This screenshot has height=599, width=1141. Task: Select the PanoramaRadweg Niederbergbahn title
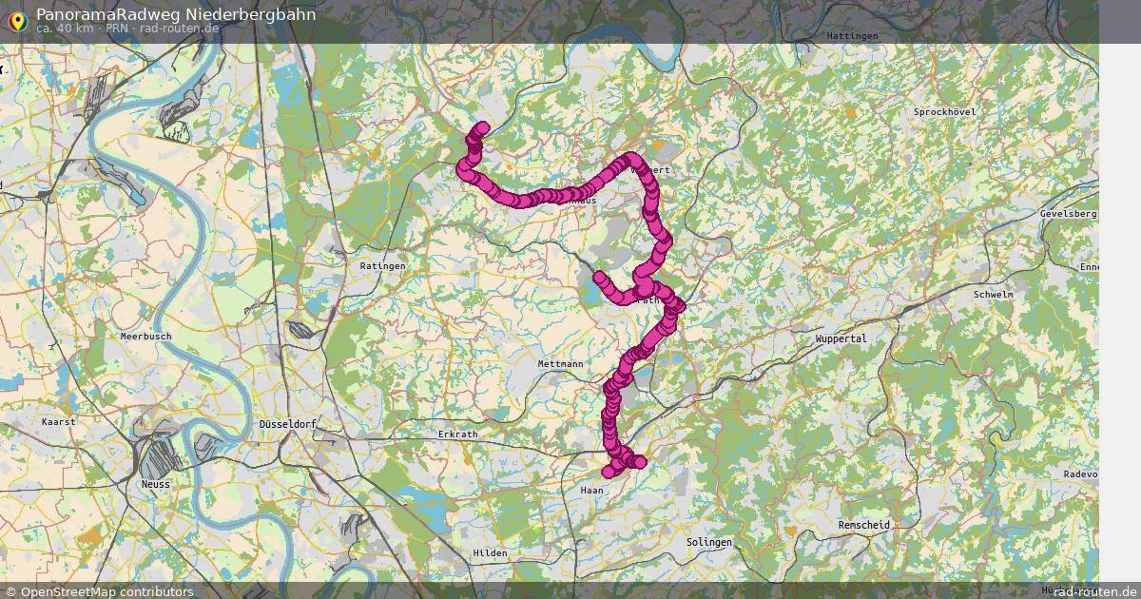pos(176,14)
